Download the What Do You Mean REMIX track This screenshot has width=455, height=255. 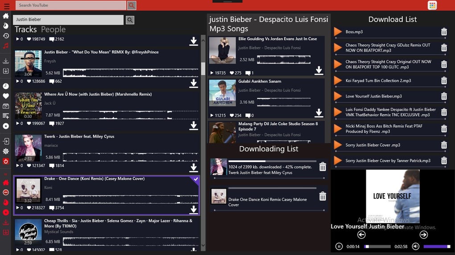tap(194, 83)
